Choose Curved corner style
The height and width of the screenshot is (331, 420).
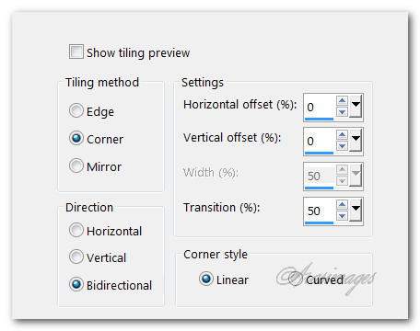pyautogui.click(x=296, y=279)
